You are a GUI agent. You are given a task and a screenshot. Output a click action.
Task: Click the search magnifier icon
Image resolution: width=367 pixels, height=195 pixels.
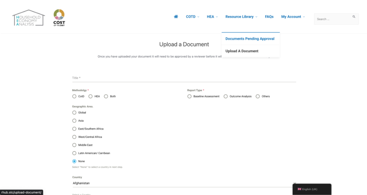(x=354, y=17)
